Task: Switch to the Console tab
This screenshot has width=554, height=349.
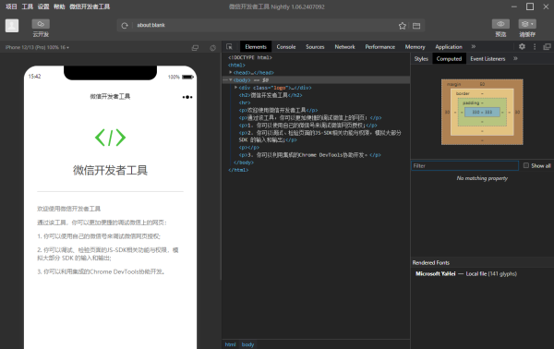Action: pos(286,47)
